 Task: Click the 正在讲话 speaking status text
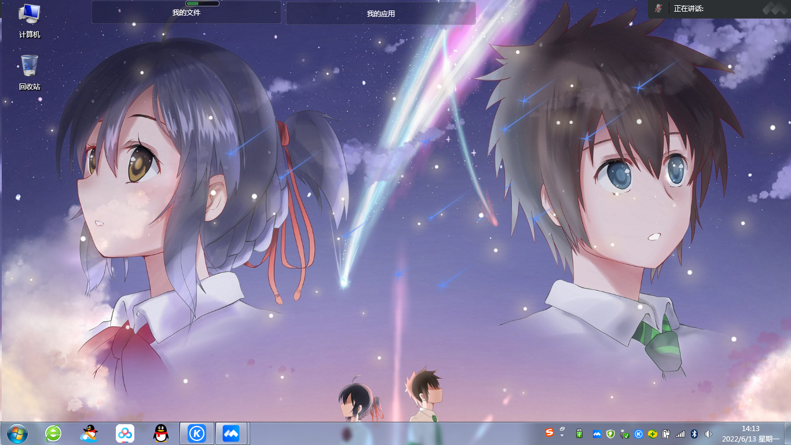689,8
